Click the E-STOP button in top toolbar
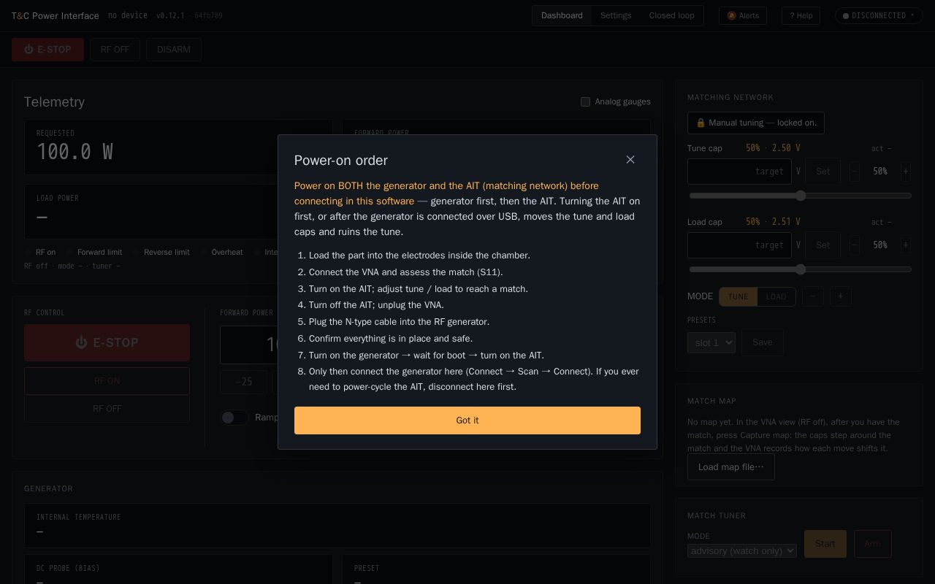 pyautogui.click(x=47, y=50)
